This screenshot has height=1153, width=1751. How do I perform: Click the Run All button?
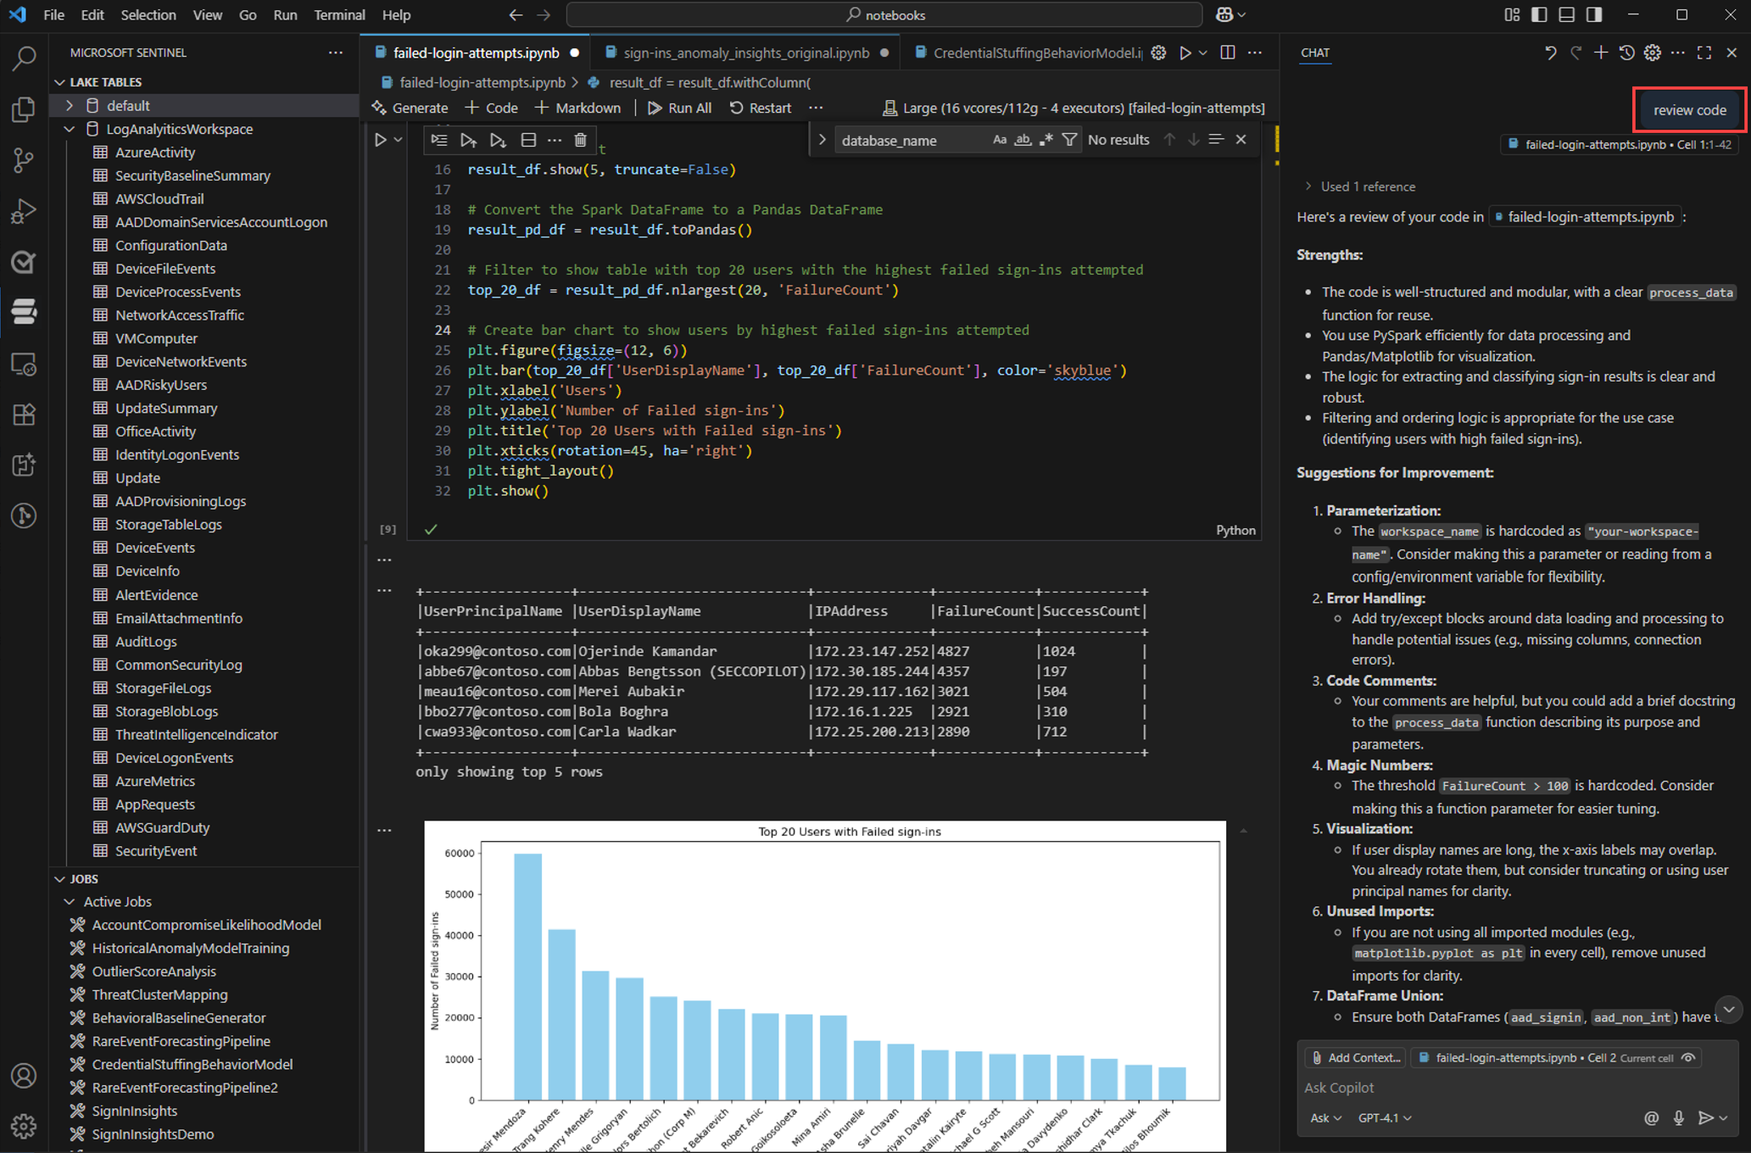(679, 108)
